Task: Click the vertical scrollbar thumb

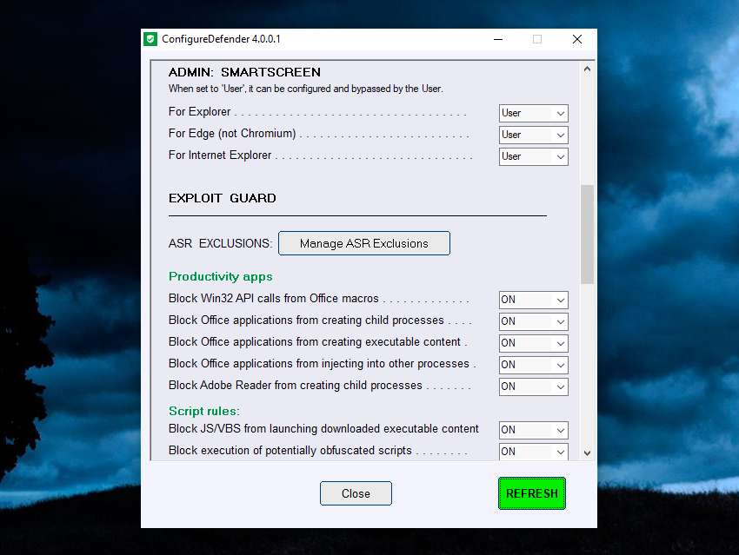Action: pos(587,234)
